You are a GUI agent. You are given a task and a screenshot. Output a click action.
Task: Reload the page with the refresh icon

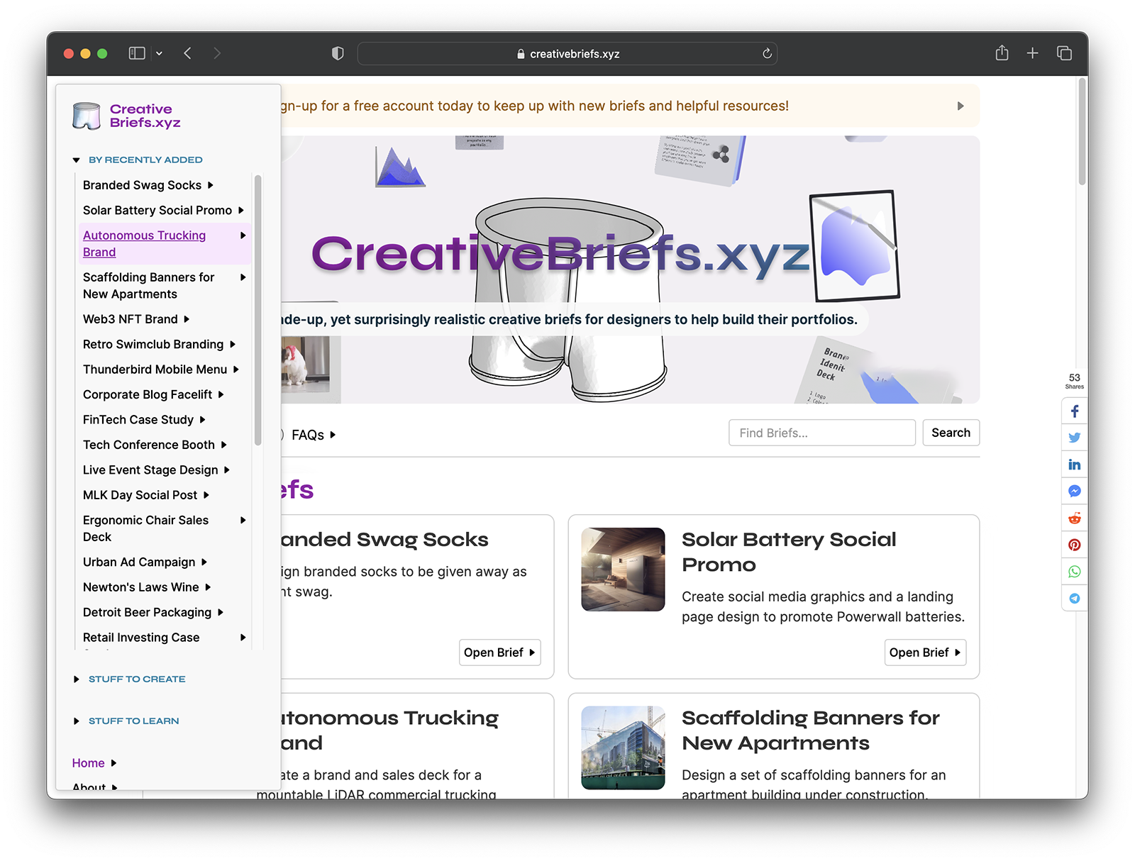point(767,53)
